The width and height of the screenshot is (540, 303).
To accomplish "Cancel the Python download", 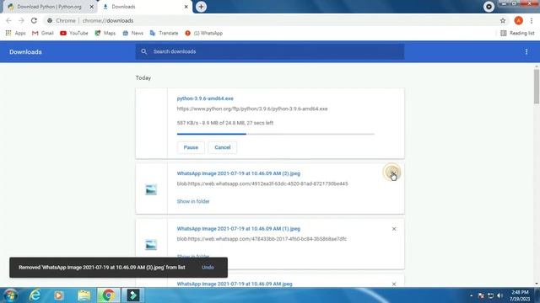I will pyautogui.click(x=223, y=147).
